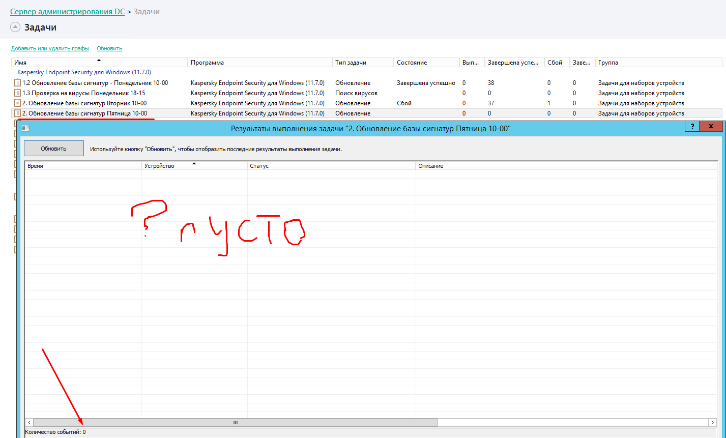Click the dialog window icon in title bar

[x=25, y=129]
